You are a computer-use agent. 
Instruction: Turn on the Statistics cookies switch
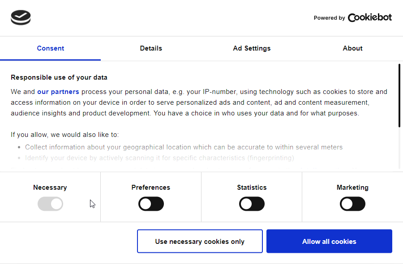click(252, 204)
